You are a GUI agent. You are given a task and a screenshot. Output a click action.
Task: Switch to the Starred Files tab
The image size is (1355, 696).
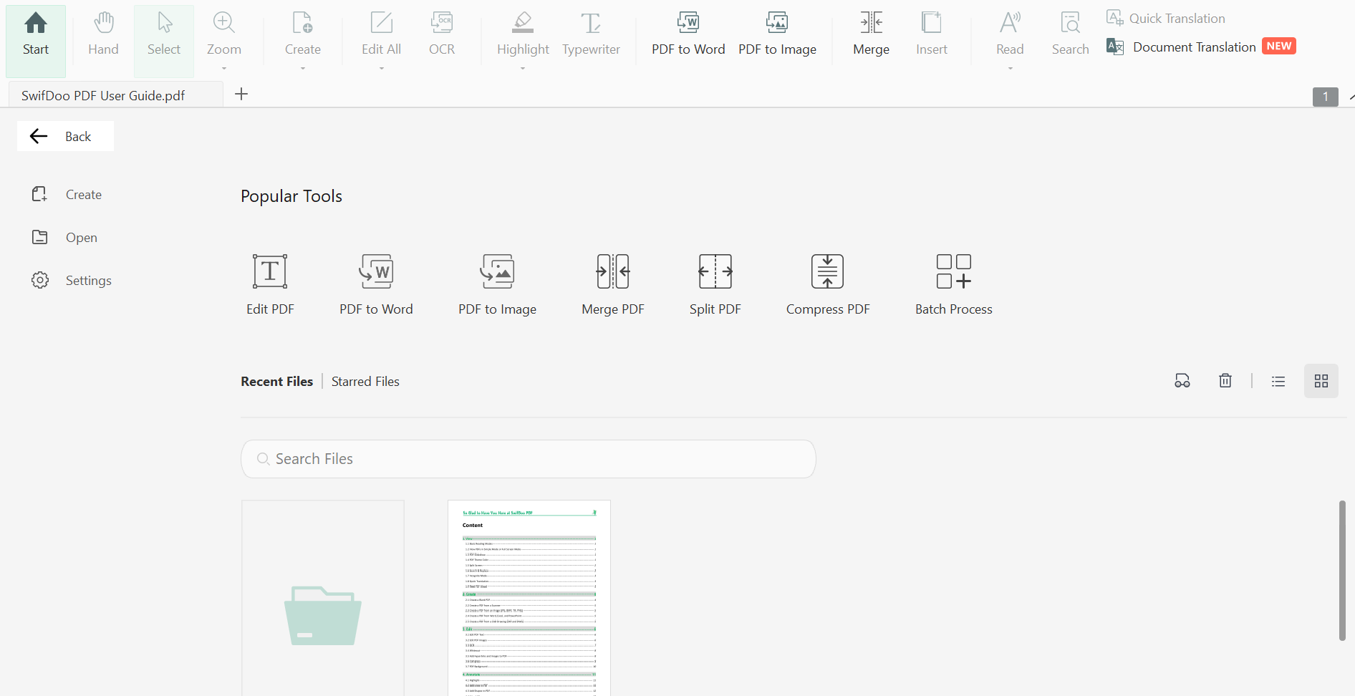point(365,381)
